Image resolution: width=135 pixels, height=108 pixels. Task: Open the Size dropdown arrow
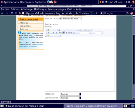[102, 33]
